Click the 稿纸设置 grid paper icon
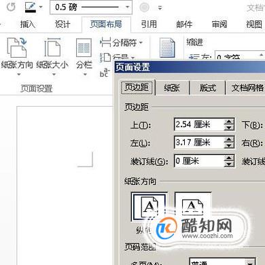 click(167, 48)
